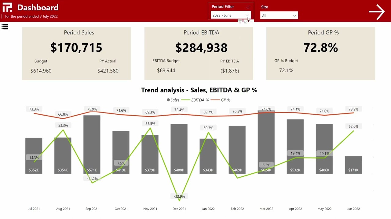Select the Nov 2021 sales bar $379K
The width and height of the screenshot is (391, 219).
(x=150, y=154)
